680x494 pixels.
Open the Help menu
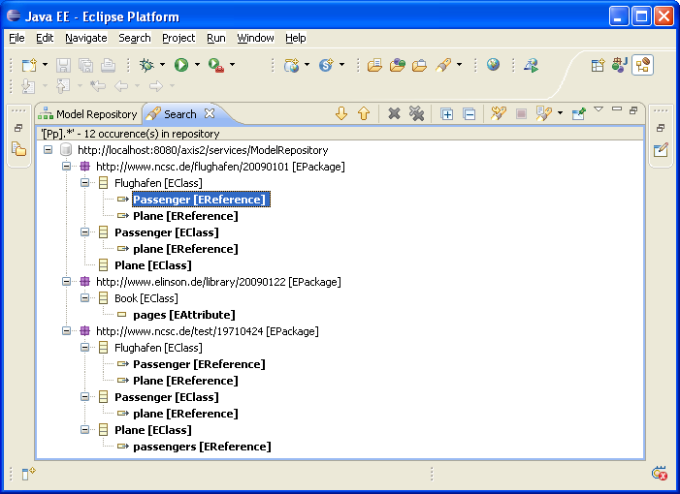[x=295, y=38]
